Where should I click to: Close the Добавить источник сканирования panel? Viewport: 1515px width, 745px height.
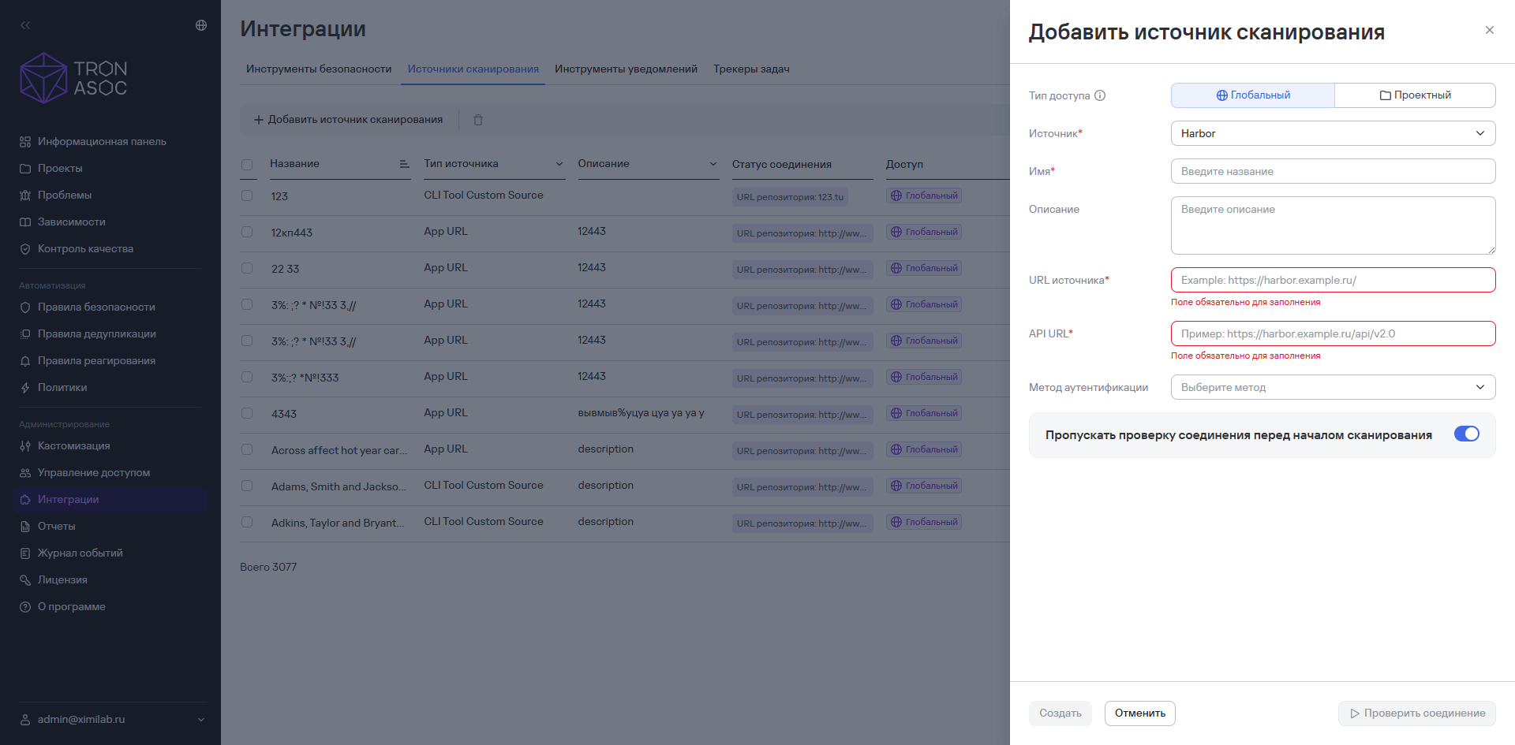pos(1490,30)
